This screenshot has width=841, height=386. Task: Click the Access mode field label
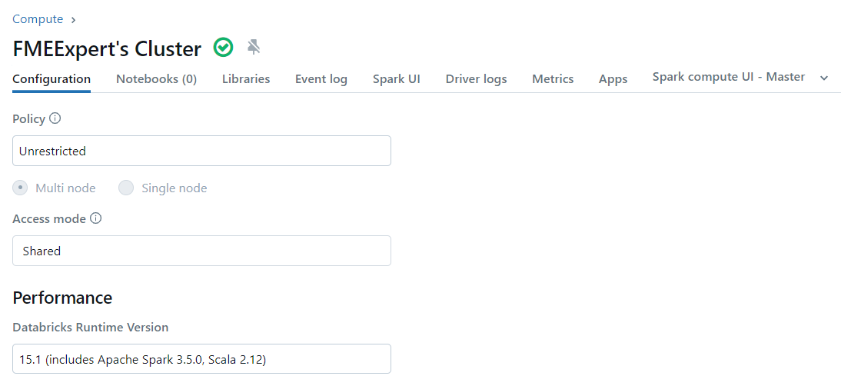point(48,218)
